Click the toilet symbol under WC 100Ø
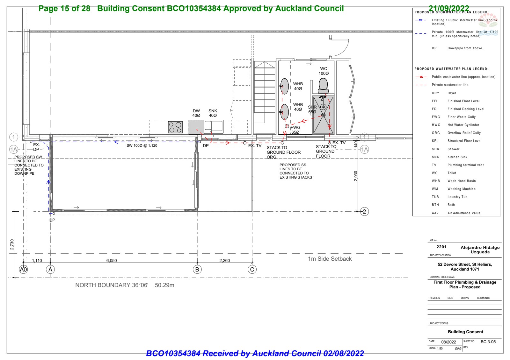This screenshot has height=360, width=510. pyautogui.click(x=323, y=86)
